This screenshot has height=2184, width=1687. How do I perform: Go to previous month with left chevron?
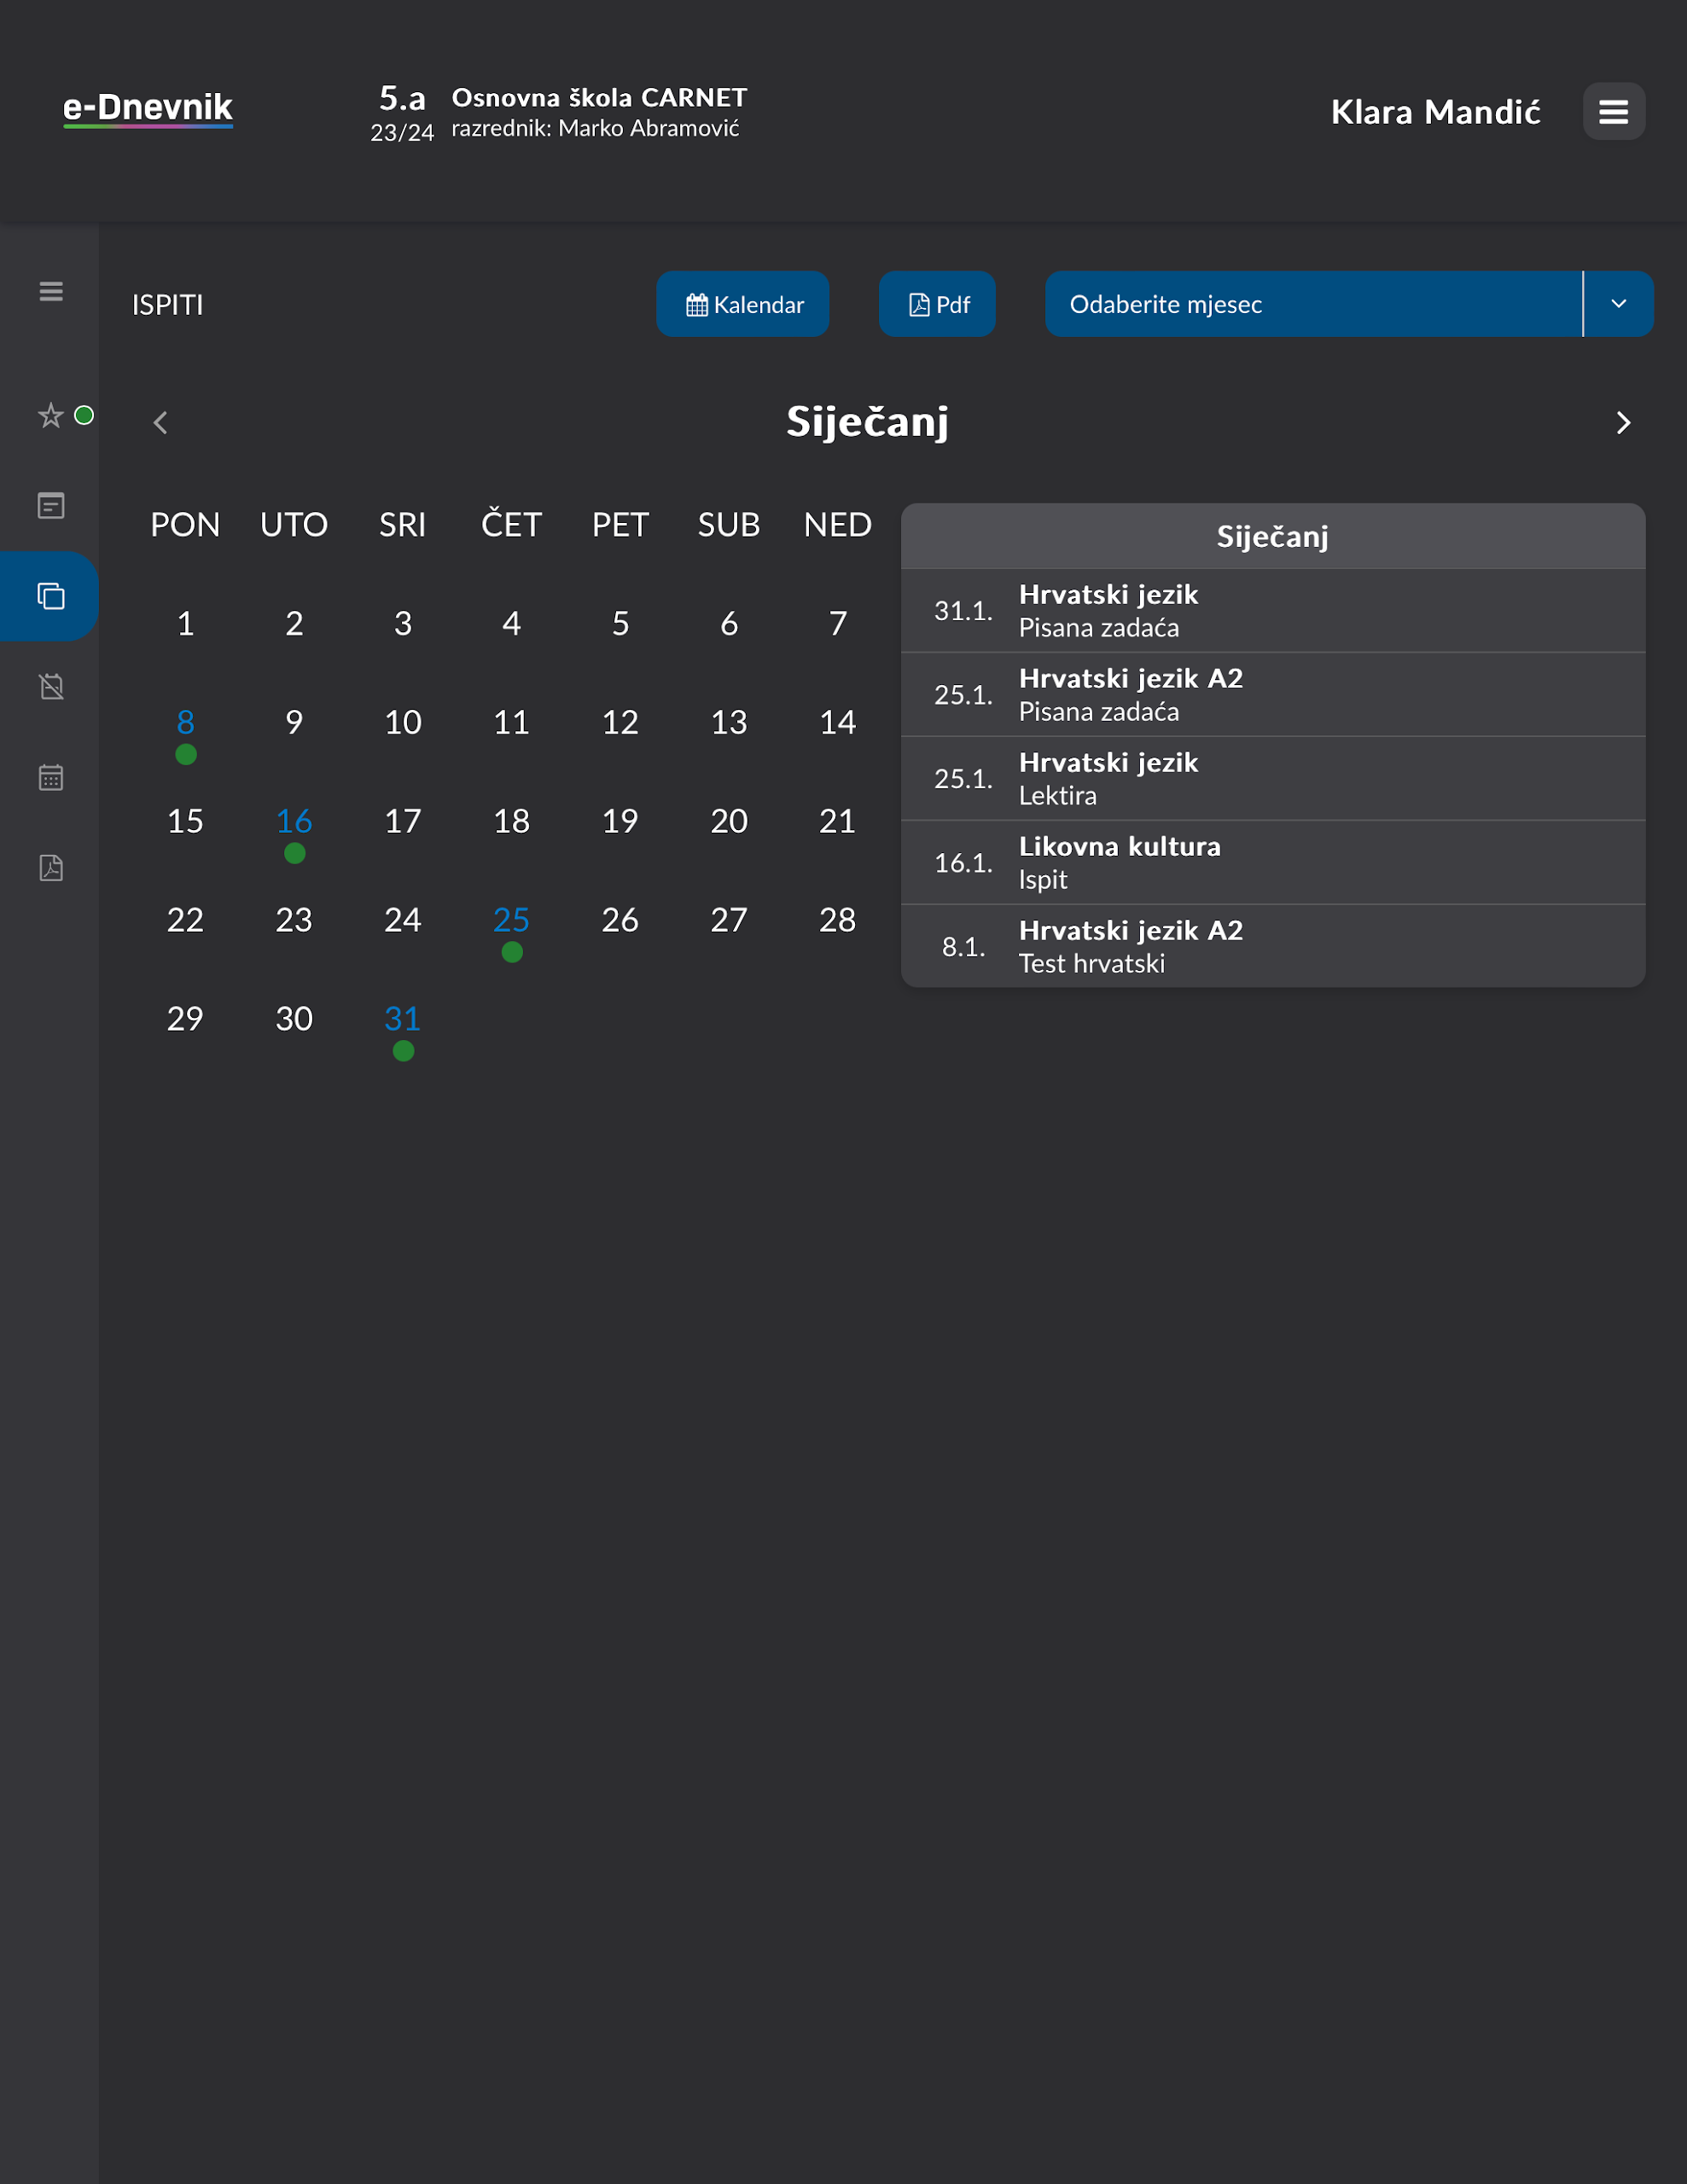pos(161,423)
